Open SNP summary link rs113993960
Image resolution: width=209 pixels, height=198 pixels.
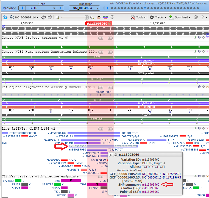151,185
